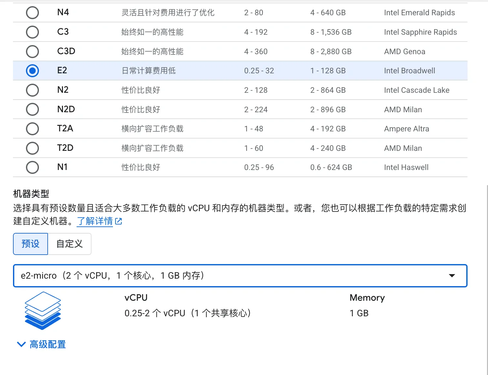Click the blue stacked layers machine icon
Image resolution: width=488 pixels, height=375 pixels.
pyautogui.click(x=43, y=310)
